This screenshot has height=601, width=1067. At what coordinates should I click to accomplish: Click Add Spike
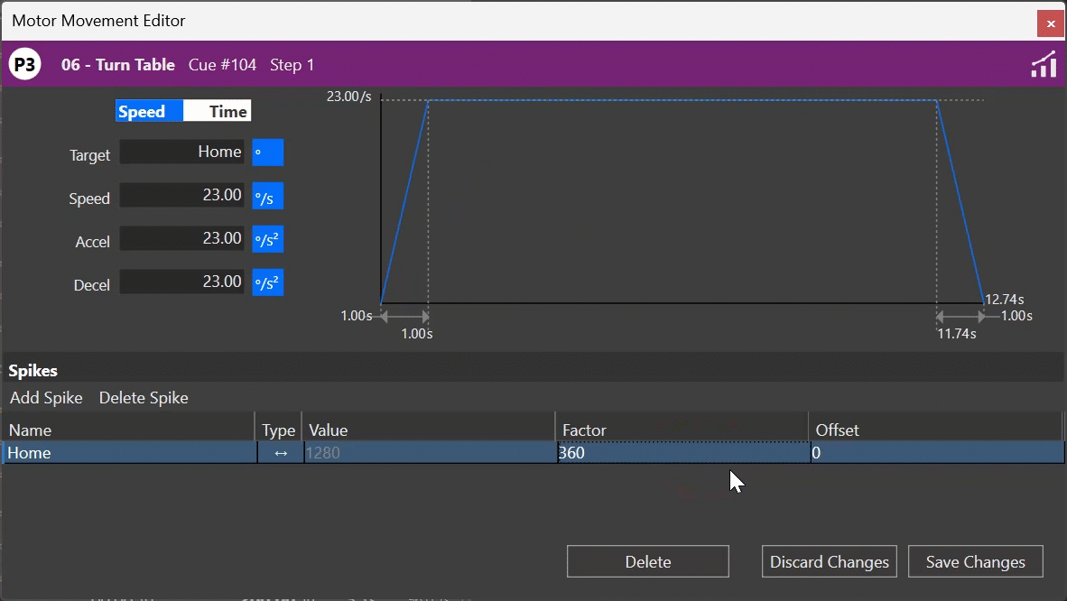coord(46,397)
